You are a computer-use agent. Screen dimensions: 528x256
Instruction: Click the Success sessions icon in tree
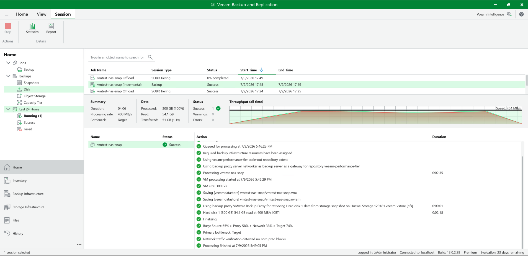(19, 122)
